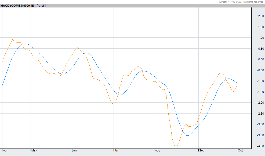
Task: Click the 1.50 value on price axis
Action: coord(261,27)
